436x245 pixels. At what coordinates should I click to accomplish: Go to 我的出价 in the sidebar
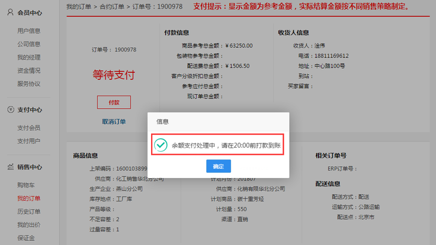point(29,225)
